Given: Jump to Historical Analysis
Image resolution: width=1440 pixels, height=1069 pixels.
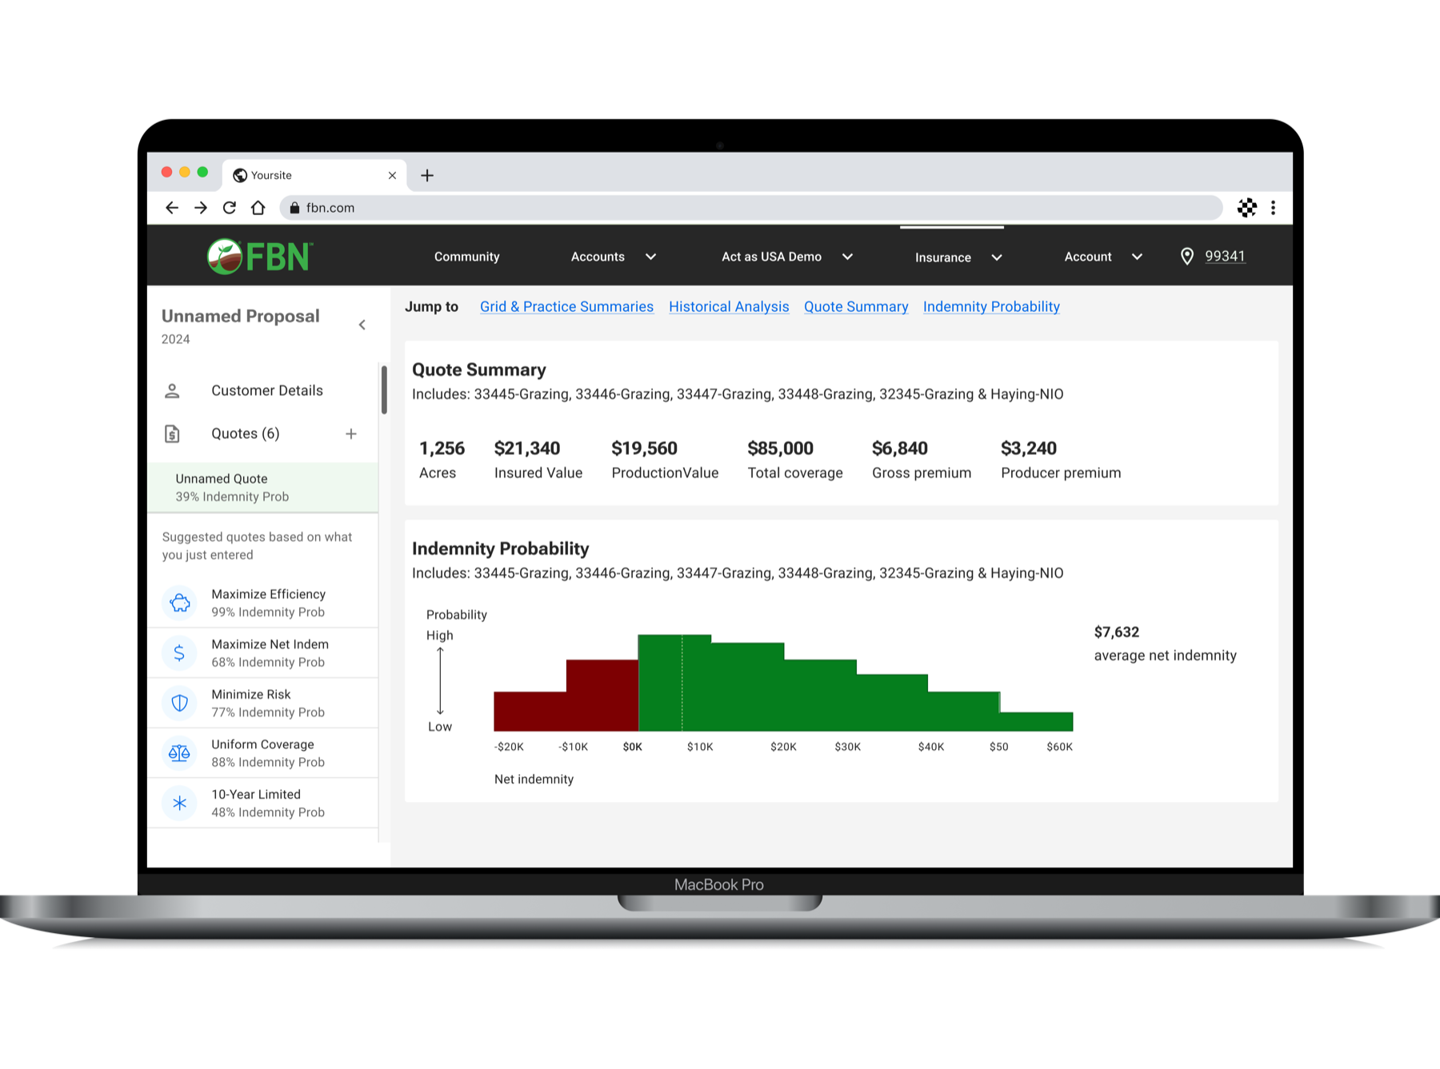Looking at the screenshot, I should 729,307.
